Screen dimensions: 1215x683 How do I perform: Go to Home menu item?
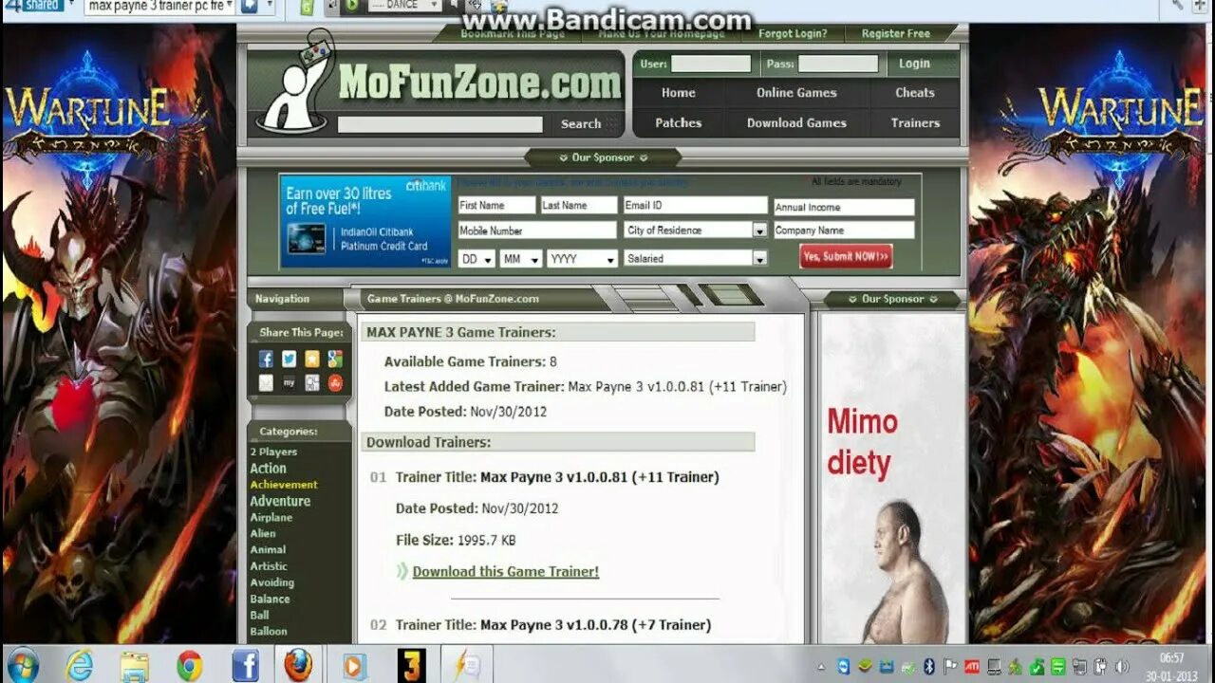(679, 93)
